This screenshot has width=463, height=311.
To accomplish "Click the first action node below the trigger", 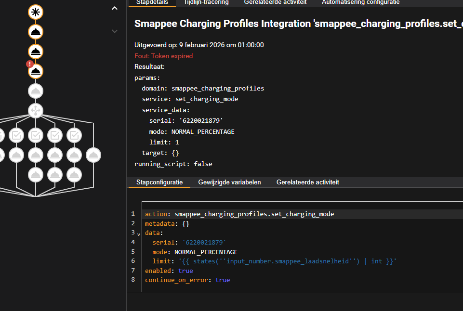I will [x=36, y=32].
